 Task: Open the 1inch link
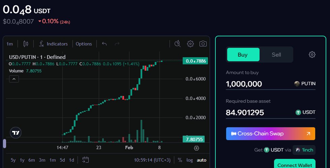[x=304, y=150]
